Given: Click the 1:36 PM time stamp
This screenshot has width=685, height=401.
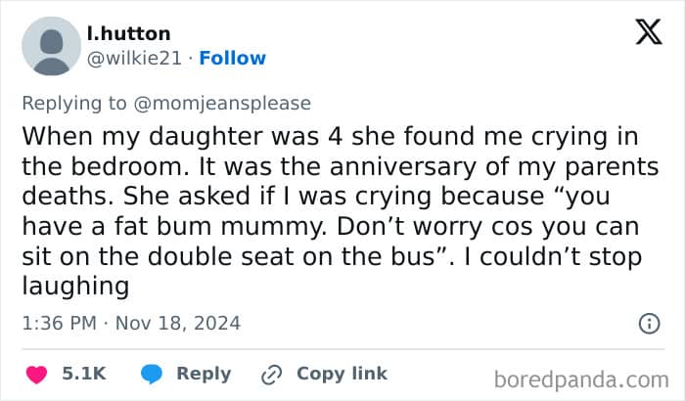Looking at the screenshot, I should click(x=57, y=323).
